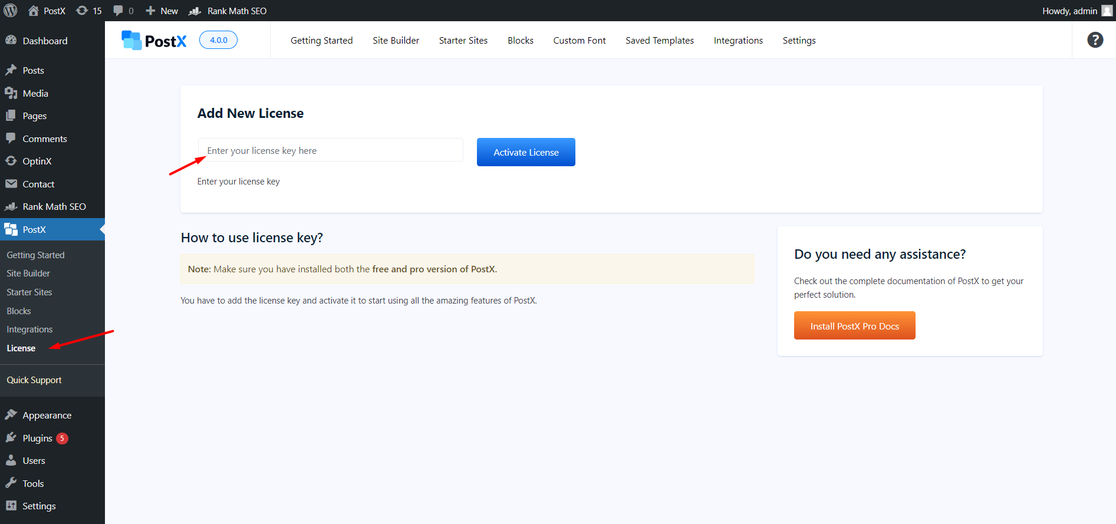1116x524 pixels.
Task: Click the OptinX sidebar icon
Action: (11, 161)
